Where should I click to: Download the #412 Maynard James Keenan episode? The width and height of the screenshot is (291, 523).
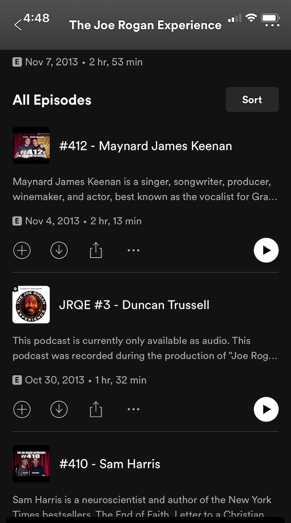(x=59, y=250)
